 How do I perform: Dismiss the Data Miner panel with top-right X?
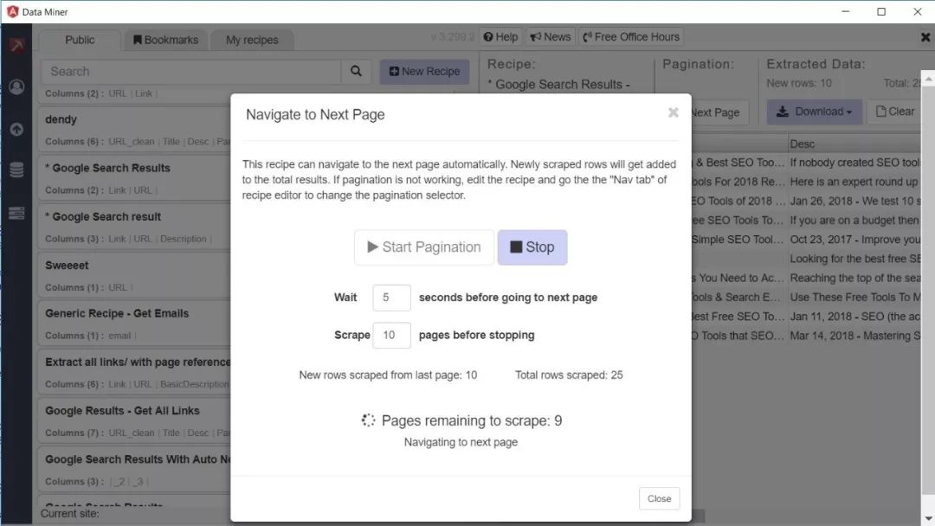coord(925,37)
